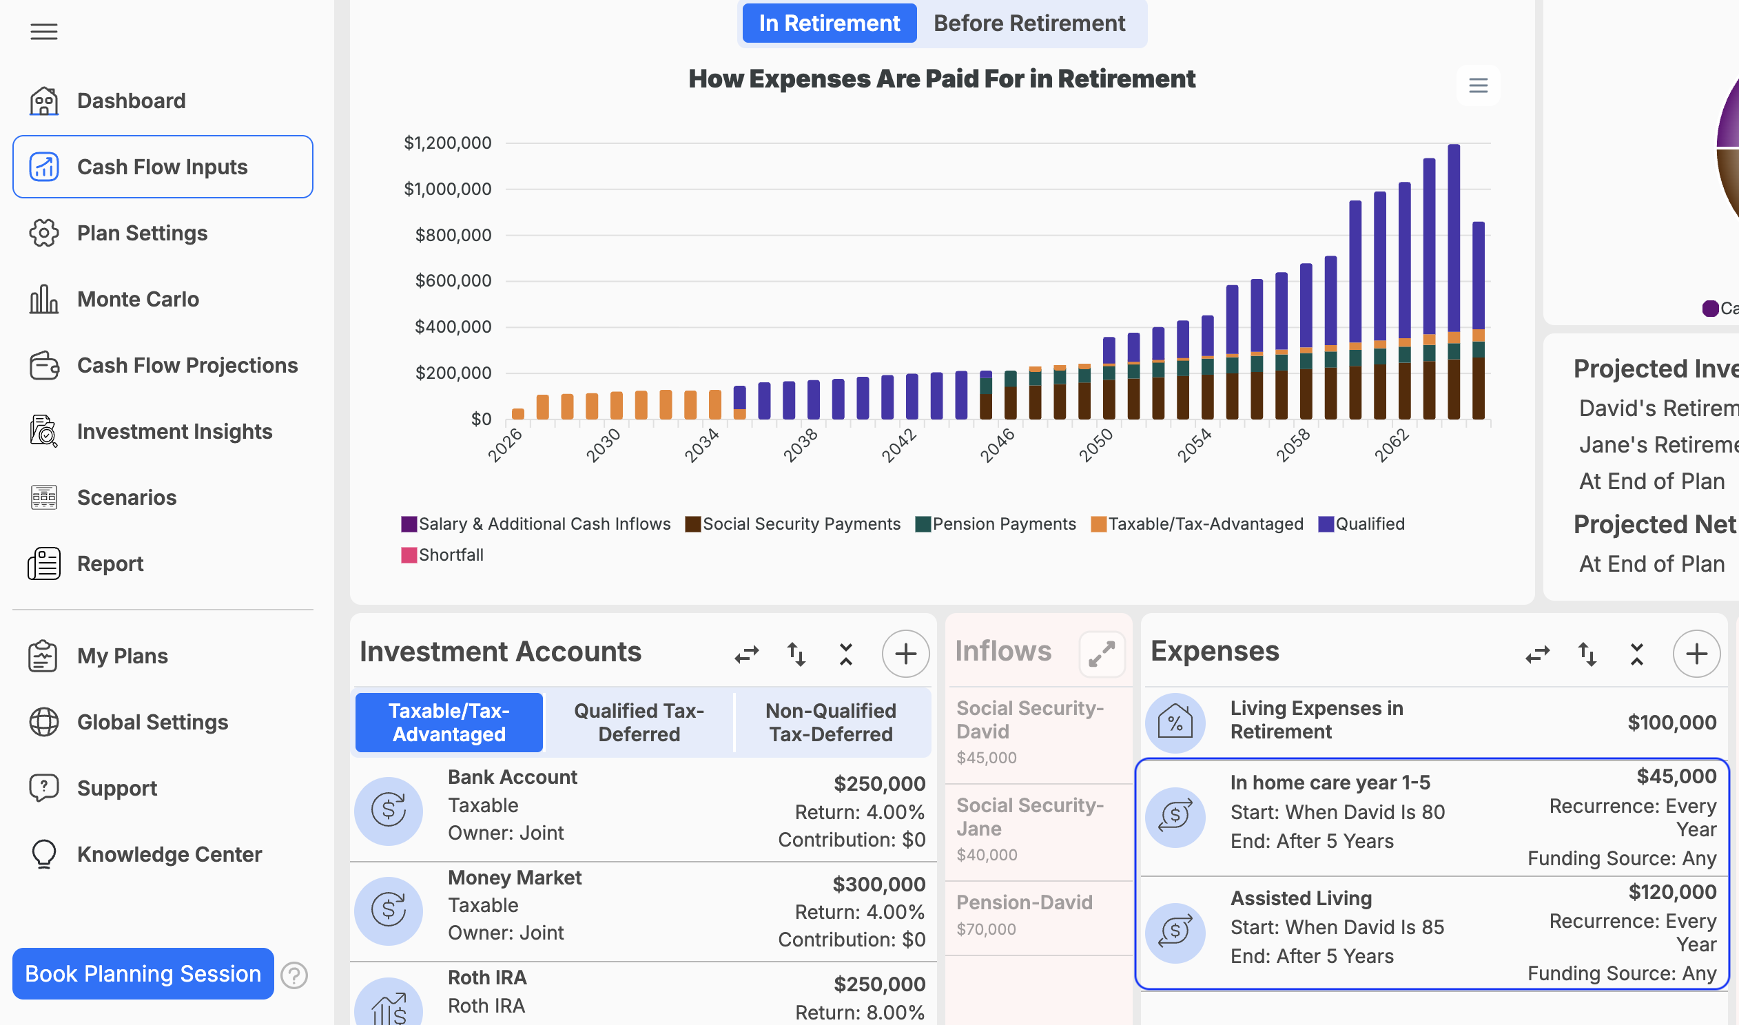Click the Support chat bubble icon
The height and width of the screenshot is (1025, 1739).
coord(43,788)
